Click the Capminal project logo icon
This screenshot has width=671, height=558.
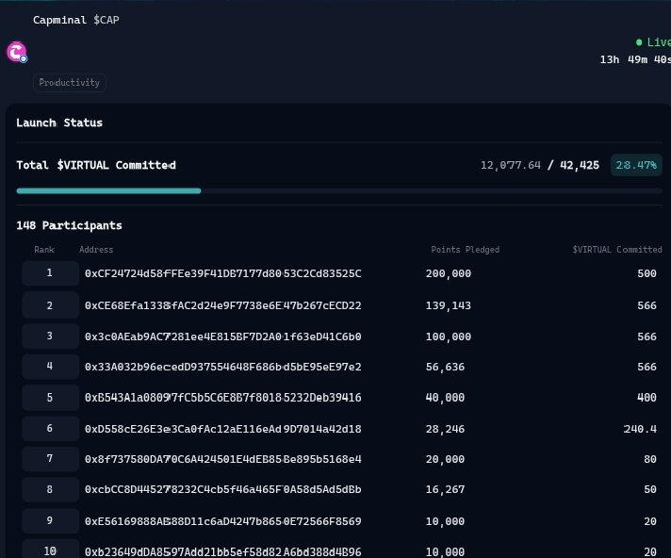17,52
